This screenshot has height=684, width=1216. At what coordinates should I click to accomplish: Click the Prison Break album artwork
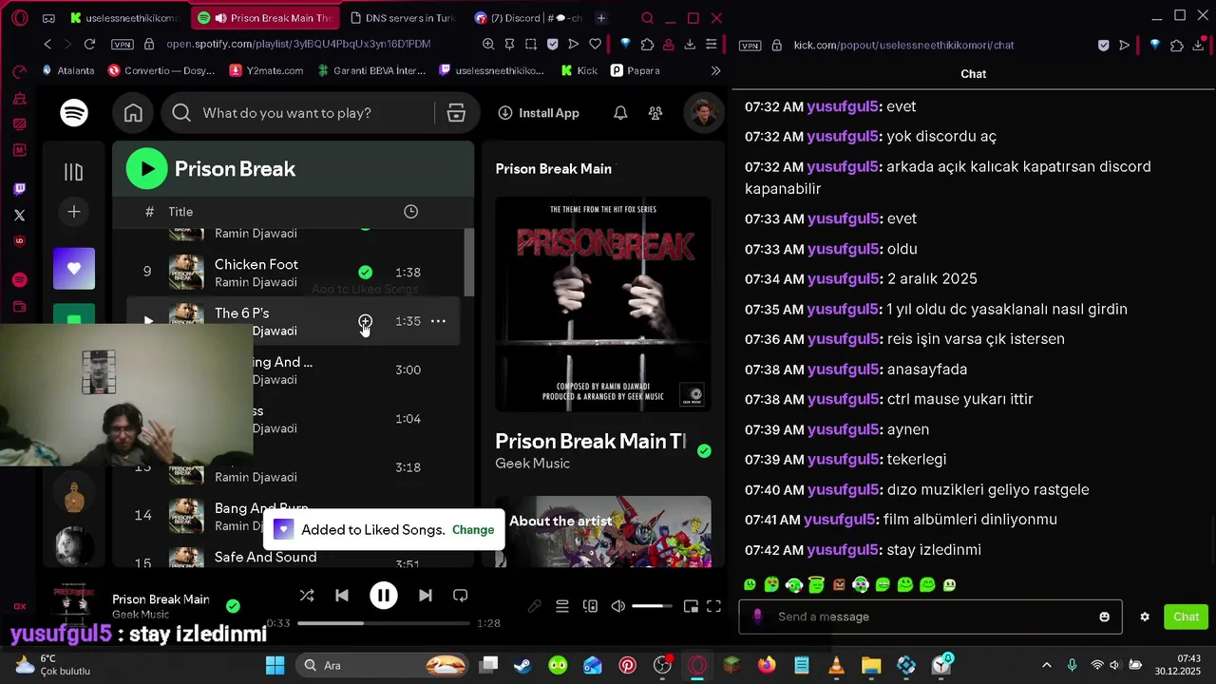(x=603, y=304)
